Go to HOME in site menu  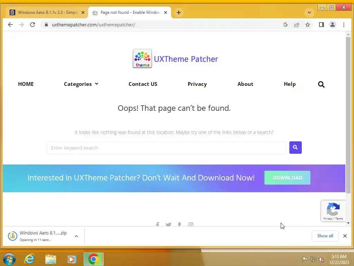click(x=26, y=84)
